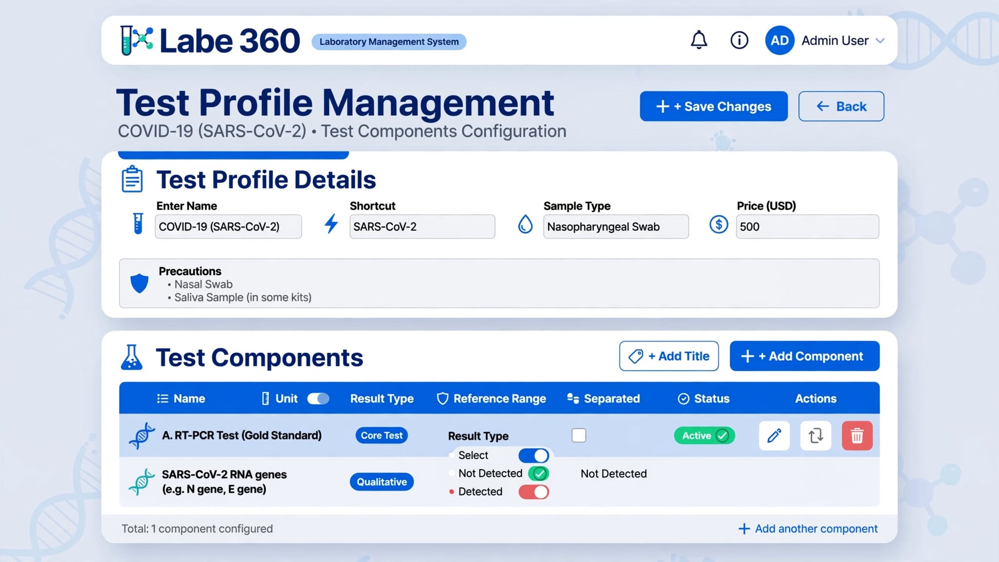This screenshot has width=999, height=562.
Task: Reorder the RT-PCR Test row with swap icon
Action: [x=816, y=435]
